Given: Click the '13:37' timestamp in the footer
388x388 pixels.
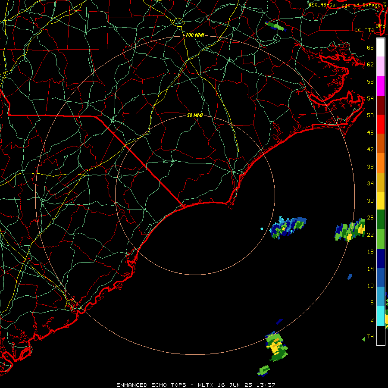Looking at the screenshot, I should tap(266, 385).
